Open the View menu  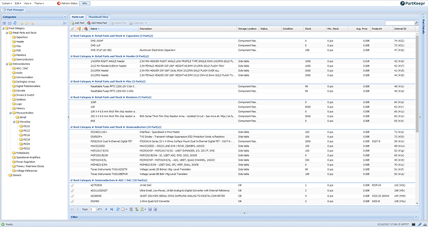28,4
